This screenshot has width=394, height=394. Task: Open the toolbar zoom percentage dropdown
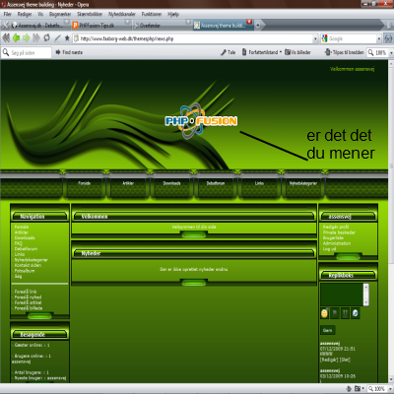[x=391, y=52]
